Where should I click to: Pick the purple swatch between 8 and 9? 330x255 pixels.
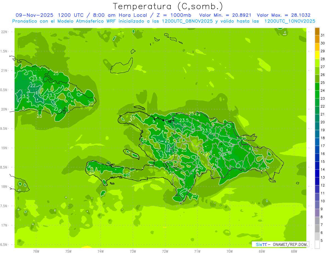click(x=317, y=213)
